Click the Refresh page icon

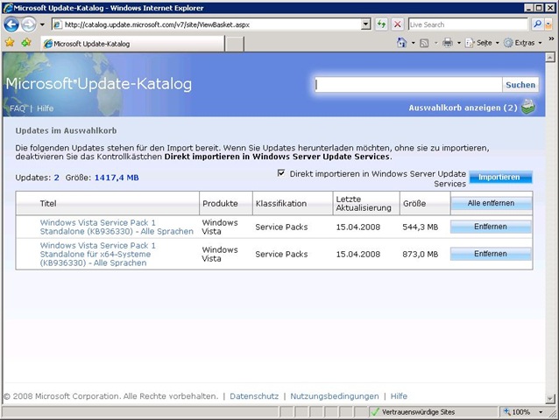(382, 24)
